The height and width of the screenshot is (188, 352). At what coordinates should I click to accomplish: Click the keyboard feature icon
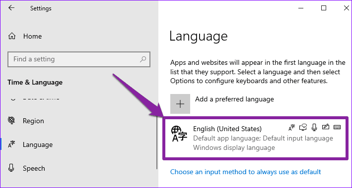point(337,127)
